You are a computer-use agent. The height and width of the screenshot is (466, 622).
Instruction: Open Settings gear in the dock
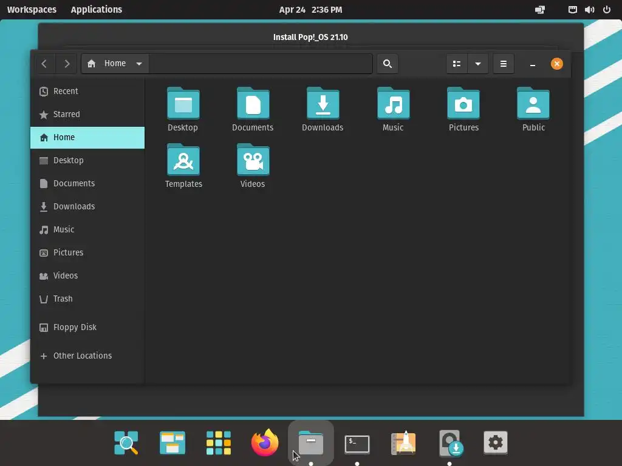[x=496, y=442]
